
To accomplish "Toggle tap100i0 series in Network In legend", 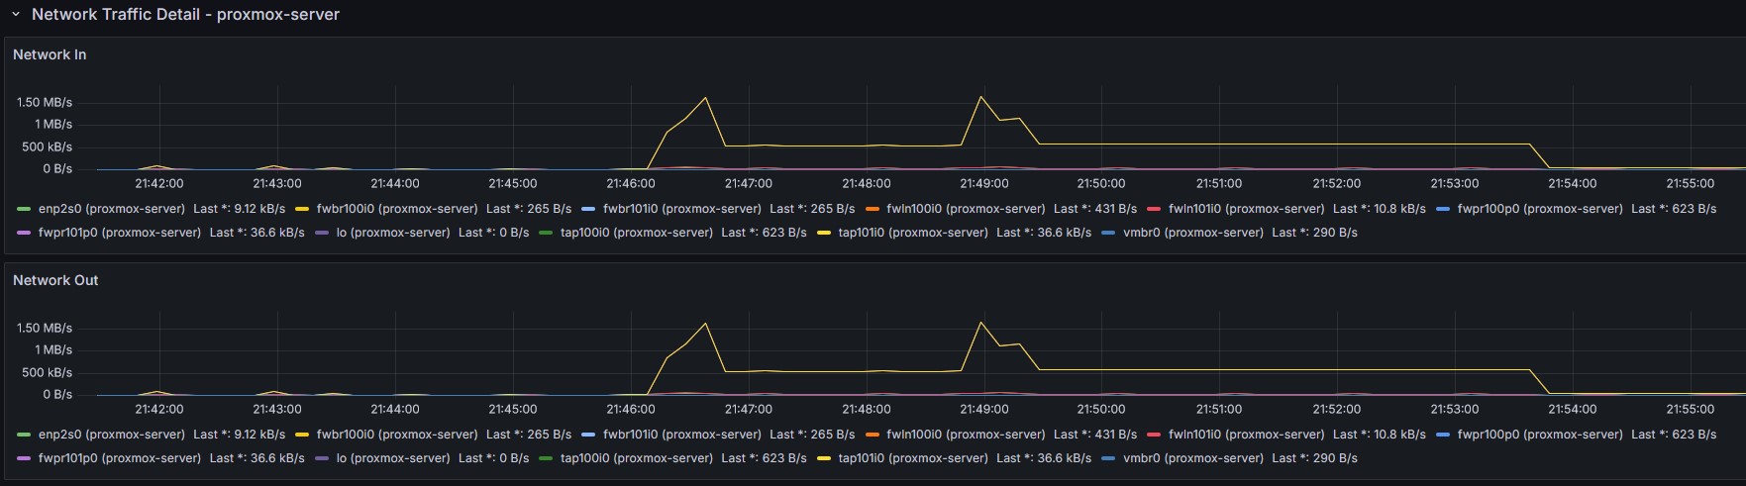I will click(x=637, y=233).
